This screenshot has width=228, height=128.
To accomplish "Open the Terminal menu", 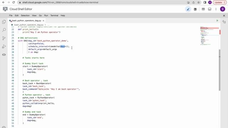I will (54, 15).
